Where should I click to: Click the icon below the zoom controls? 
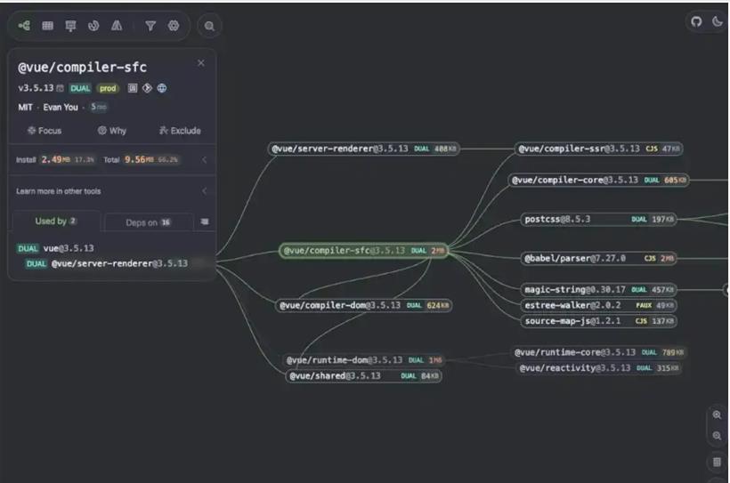(x=717, y=462)
